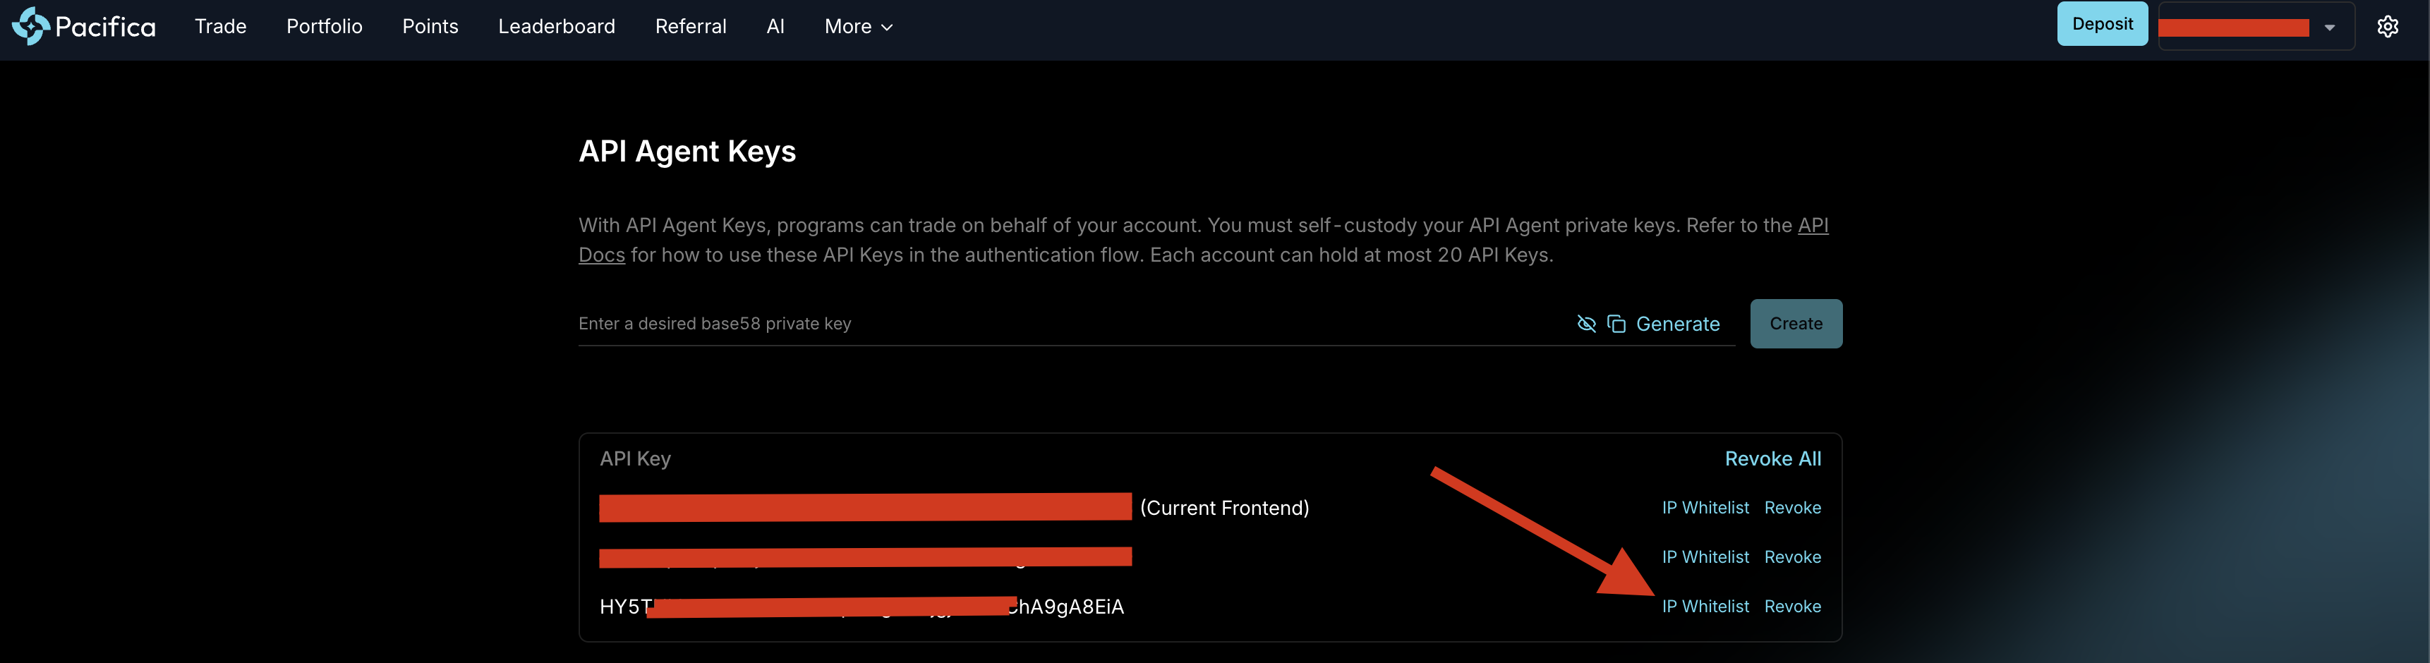The image size is (2430, 663).
Task: Go to the Portfolio page
Action: 324,26
